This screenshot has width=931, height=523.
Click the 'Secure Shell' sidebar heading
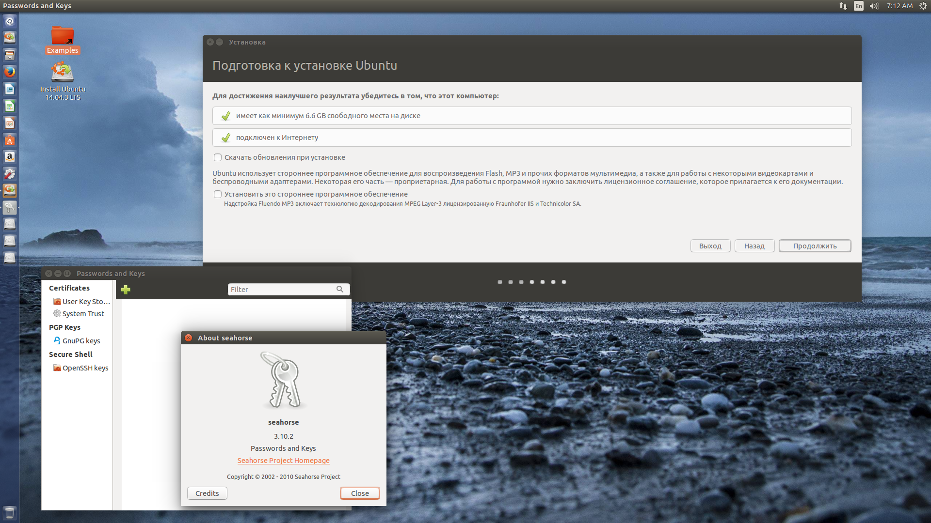(x=70, y=354)
